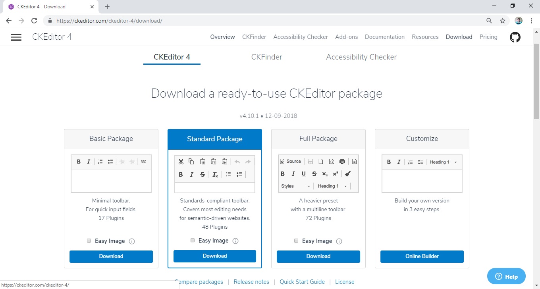540x289 pixels.
Task: Click the Print icon in Full Package toolbar
Action: (342, 162)
